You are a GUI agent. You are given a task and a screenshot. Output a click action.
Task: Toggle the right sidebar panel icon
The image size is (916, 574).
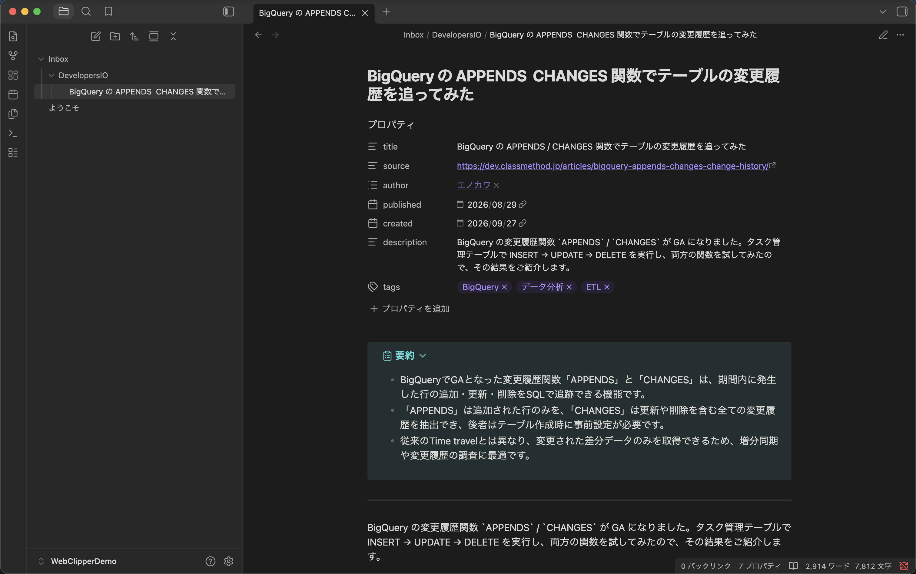(902, 12)
